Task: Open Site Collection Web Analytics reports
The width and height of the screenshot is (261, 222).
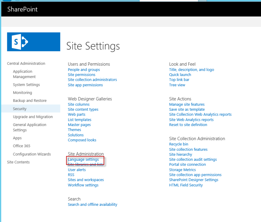Action: (x=200, y=114)
